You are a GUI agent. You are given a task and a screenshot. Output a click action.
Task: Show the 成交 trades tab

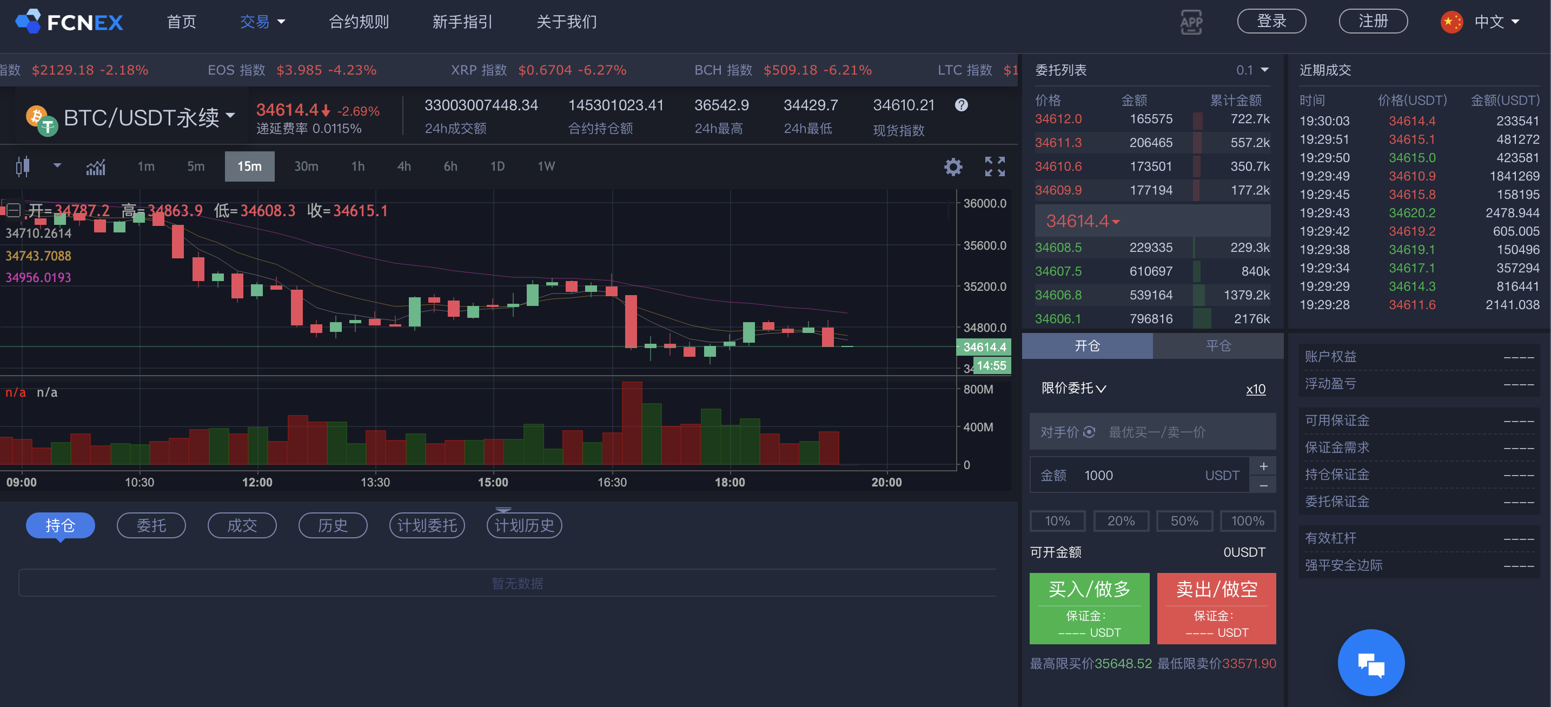(242, 525)
